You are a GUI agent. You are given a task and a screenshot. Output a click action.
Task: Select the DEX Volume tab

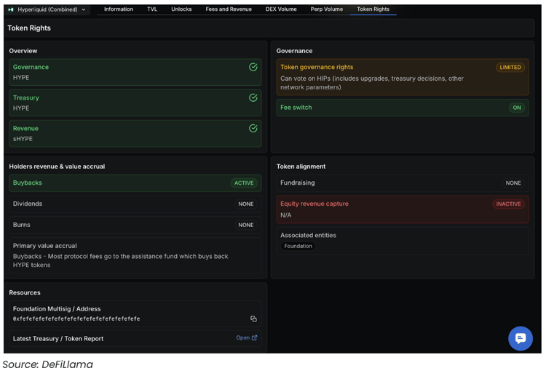[281, 9]
